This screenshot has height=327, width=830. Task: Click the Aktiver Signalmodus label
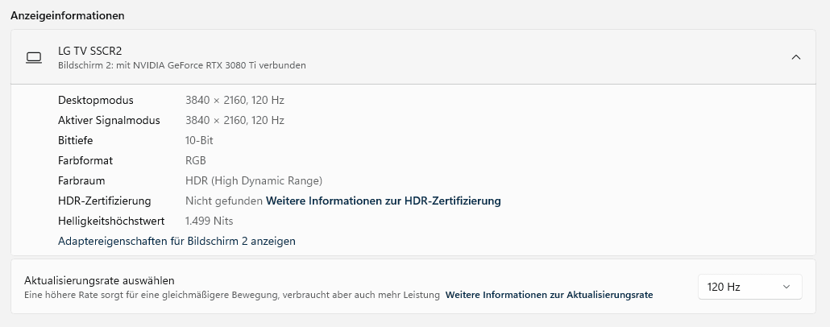click(109, 120)
